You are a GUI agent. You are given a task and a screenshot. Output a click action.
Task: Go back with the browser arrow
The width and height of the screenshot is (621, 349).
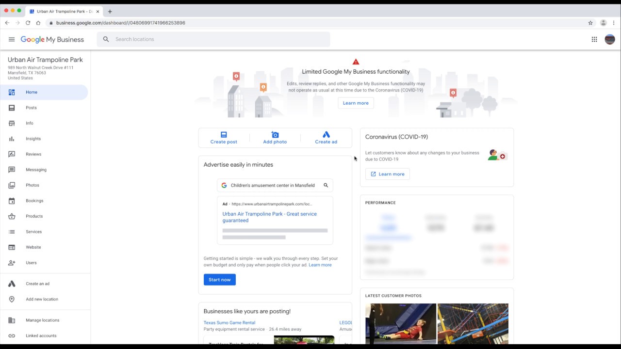(7, 23)
